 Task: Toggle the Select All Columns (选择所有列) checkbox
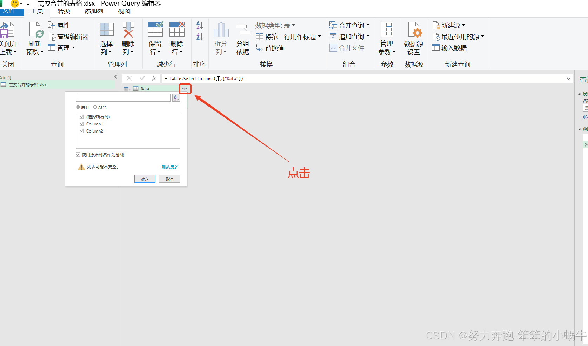[x=82, y=117]
